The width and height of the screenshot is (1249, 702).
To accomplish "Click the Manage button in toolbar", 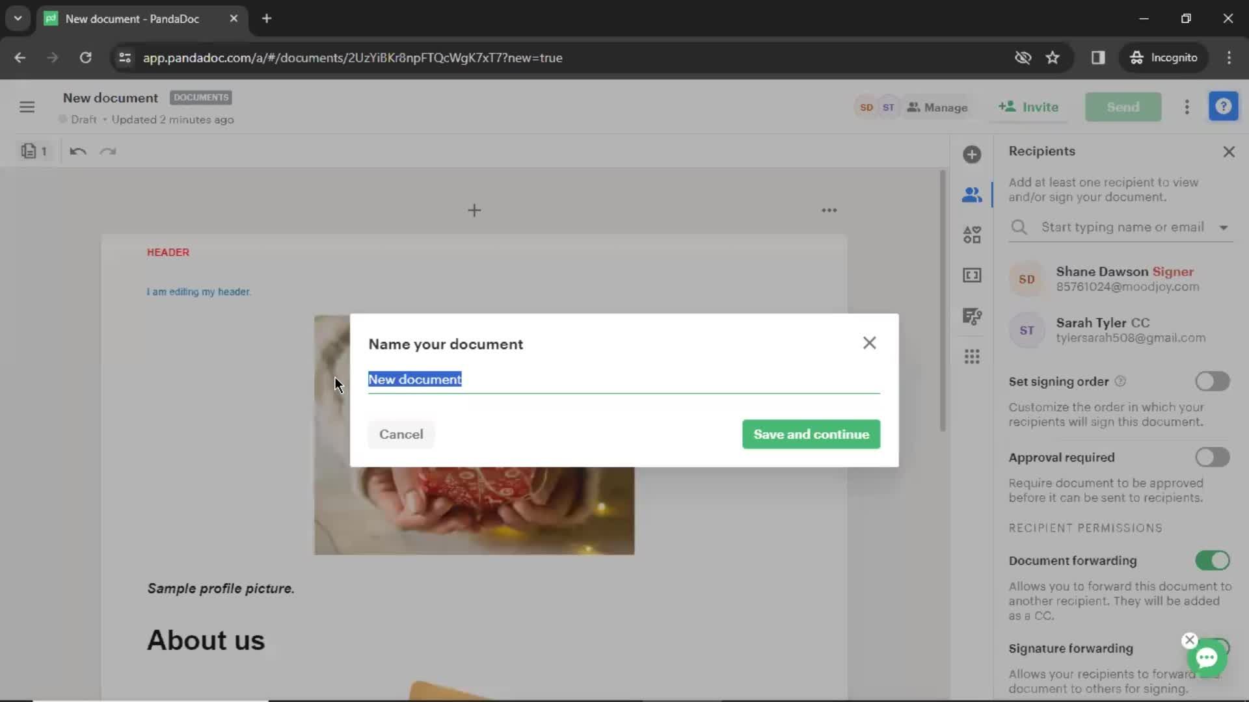I will pyautogui.click(x=937, y=107).
